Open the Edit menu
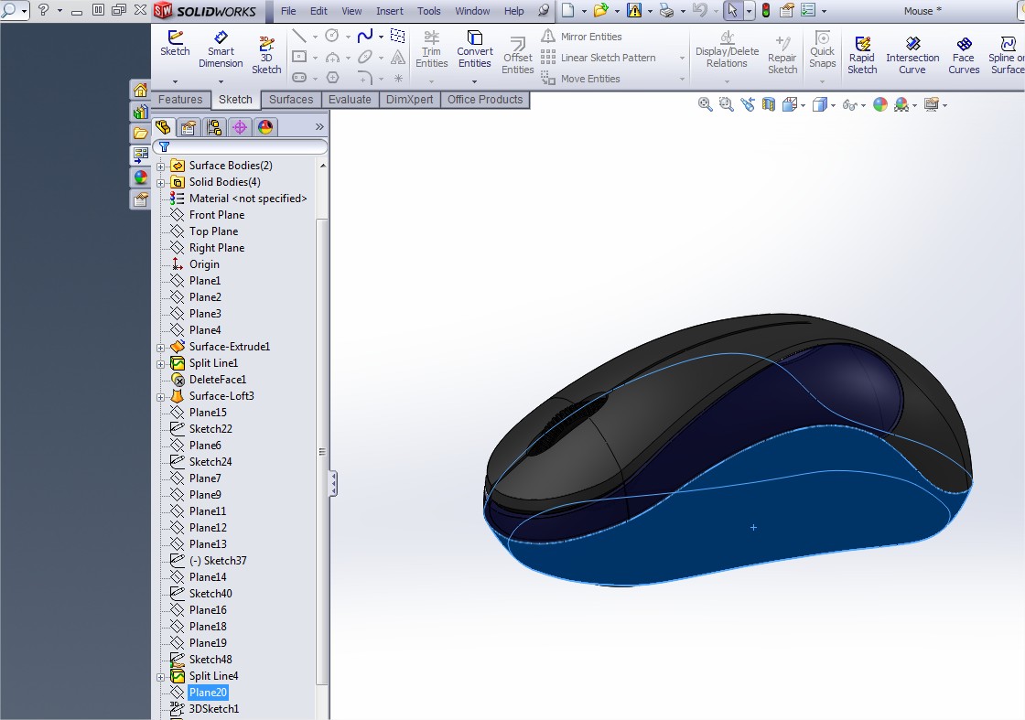1025x720 pixels. pyautogui.click(x=318, y=11)
